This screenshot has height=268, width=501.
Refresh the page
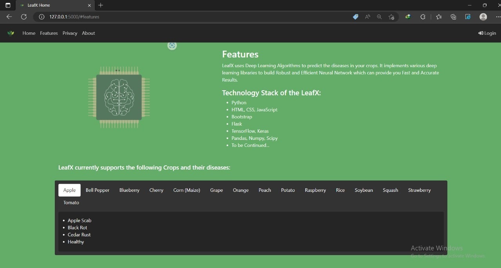24,17
